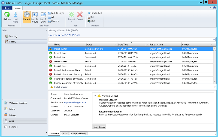The image size is (218, 137).
Task: Open the PowerShell window
Action: click(x=95, y=13)
